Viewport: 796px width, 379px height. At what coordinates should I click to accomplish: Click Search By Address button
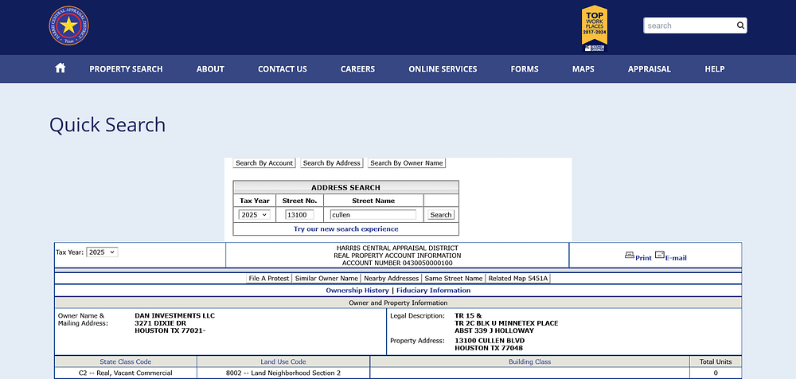pyautogui.click(x=331, y=163)
